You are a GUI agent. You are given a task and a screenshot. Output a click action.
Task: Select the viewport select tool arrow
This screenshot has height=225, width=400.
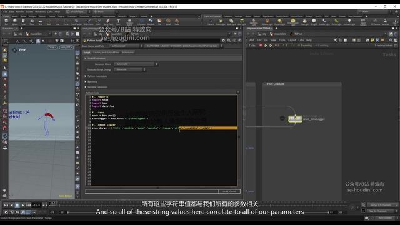[x=5, y=68]
